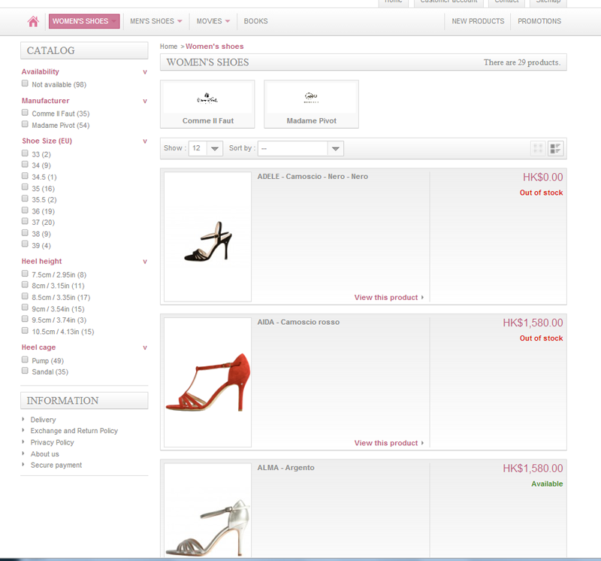Collapse the Heel cage filter section

[x=145, y=347]
